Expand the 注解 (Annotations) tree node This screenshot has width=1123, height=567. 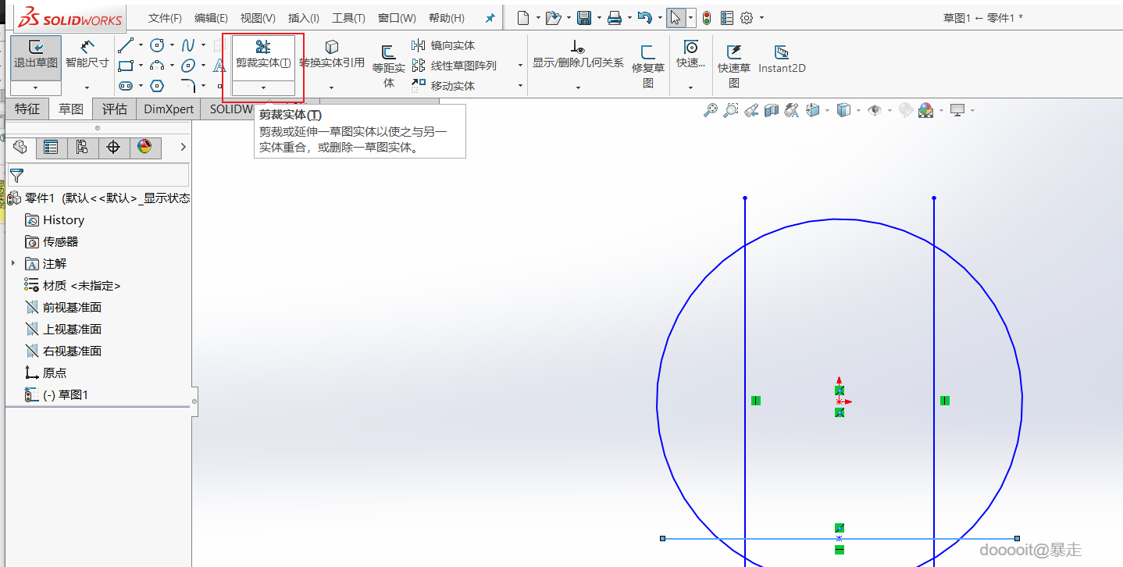pyautogui.click(x=13, y=264)
